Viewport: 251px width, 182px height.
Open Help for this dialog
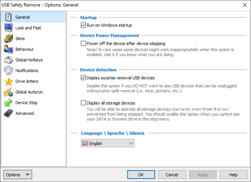click(x=233, y=175)
